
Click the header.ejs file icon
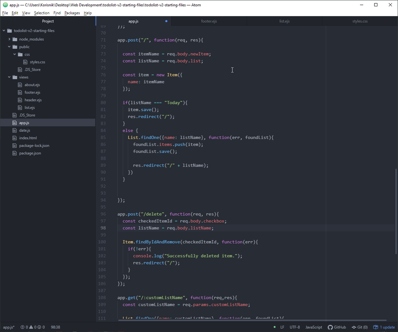click(x=21, y=100)
